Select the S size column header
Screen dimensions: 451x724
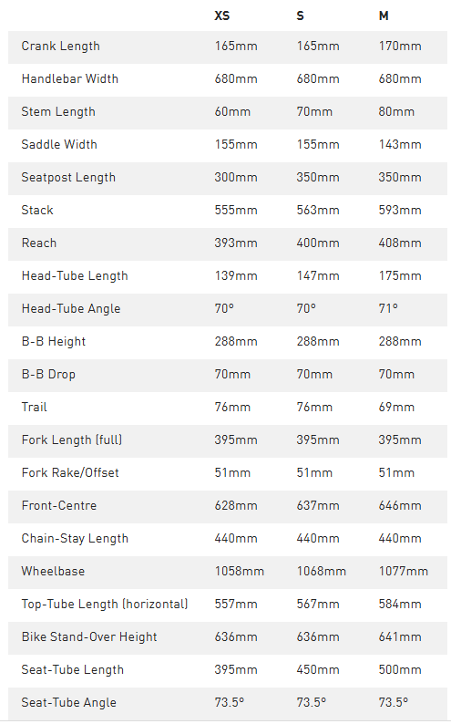point(300,16)
